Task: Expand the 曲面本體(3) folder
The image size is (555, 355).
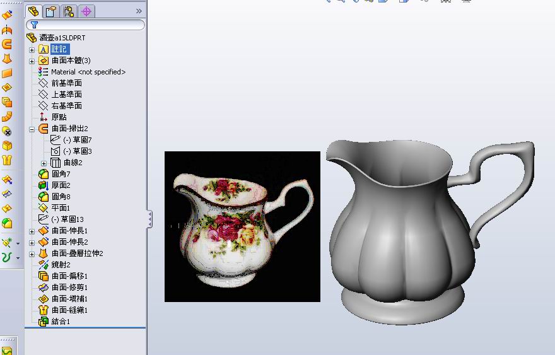Action: point(32,61)
